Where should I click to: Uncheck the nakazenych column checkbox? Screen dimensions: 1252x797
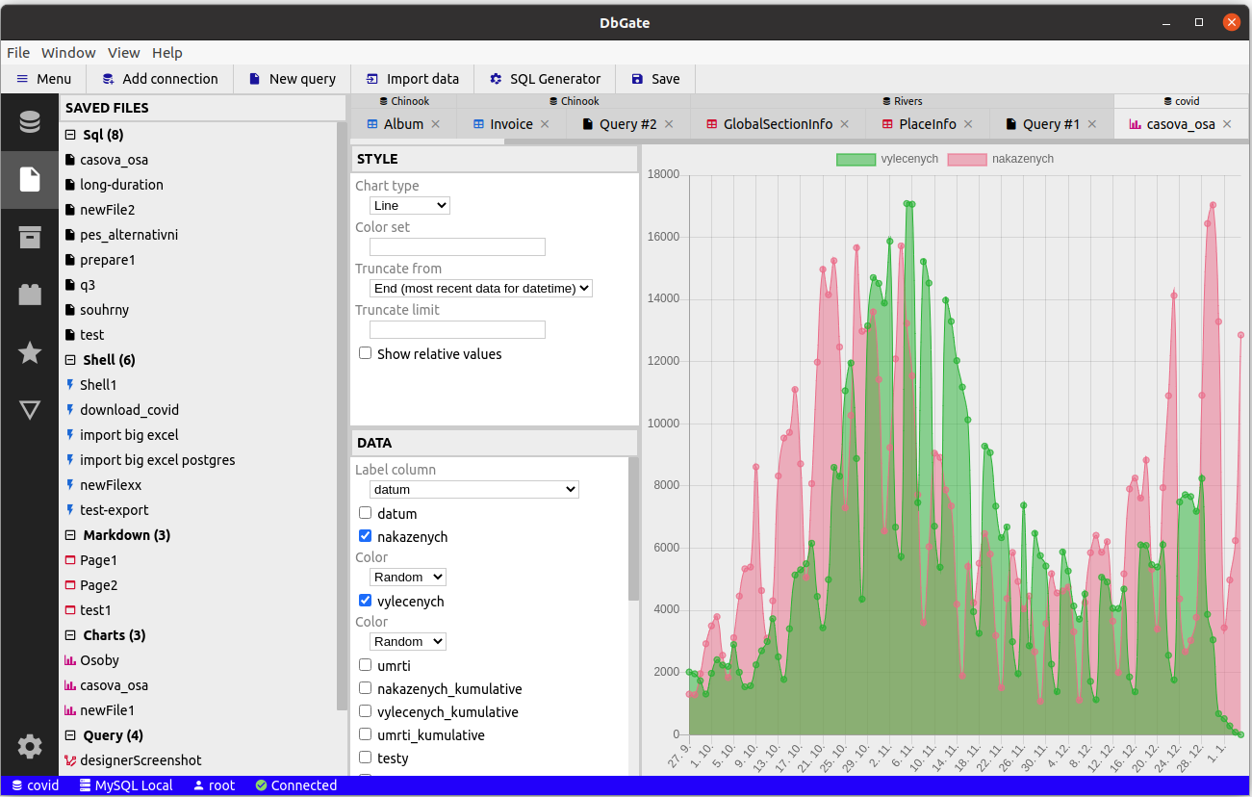(x=366, y=536)
